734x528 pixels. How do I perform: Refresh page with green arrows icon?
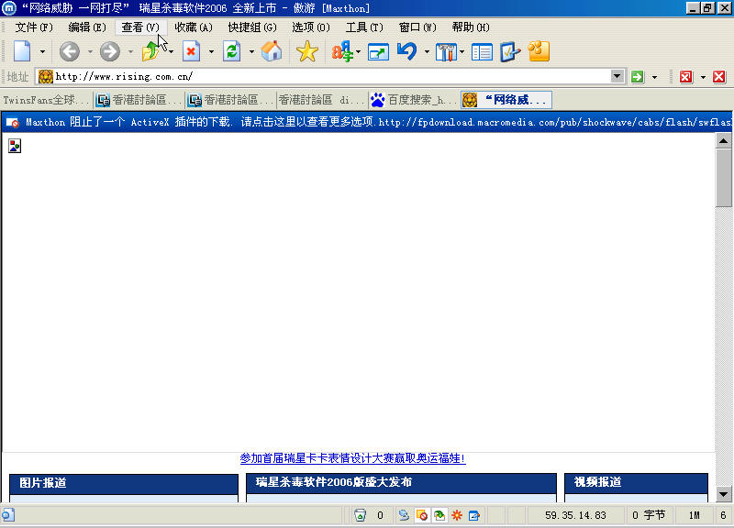click(232, 51)
